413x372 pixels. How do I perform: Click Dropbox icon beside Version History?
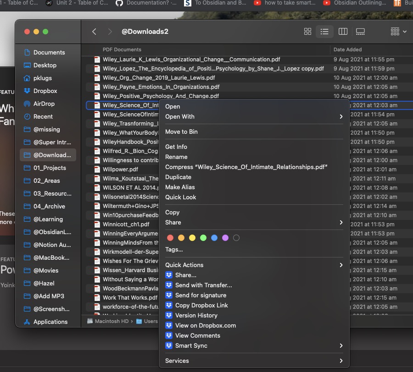[x=169, y=315]
